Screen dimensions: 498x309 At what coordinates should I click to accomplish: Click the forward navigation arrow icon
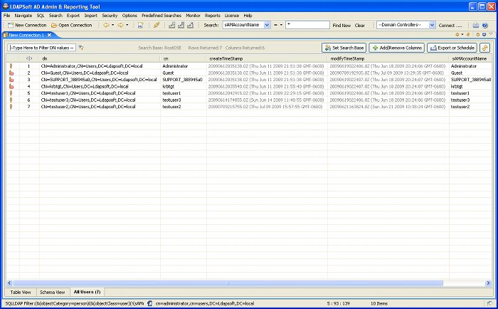click(120, 25)
